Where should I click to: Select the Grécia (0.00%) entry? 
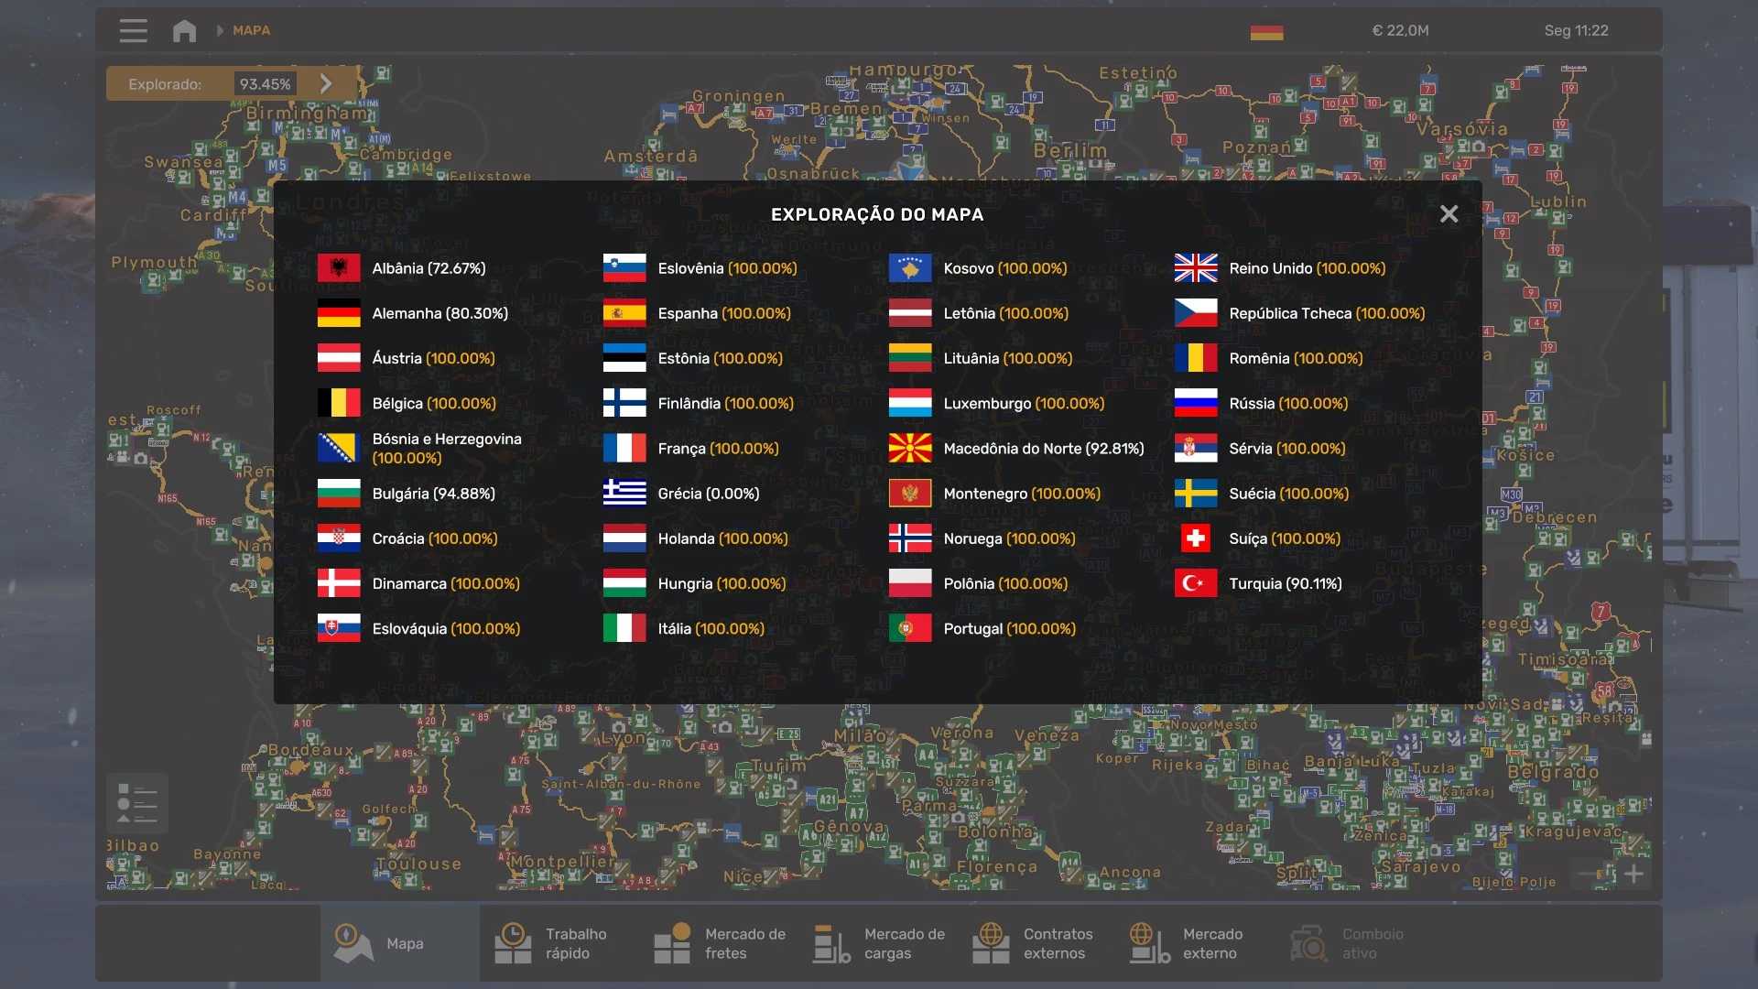point(708,494)
